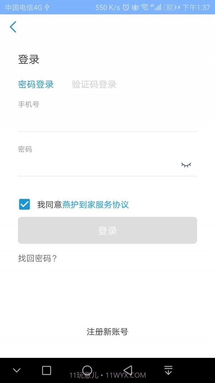Enable the service agreement consent box
This screenshot has width=215, height=383.
[x=24, y=204]
